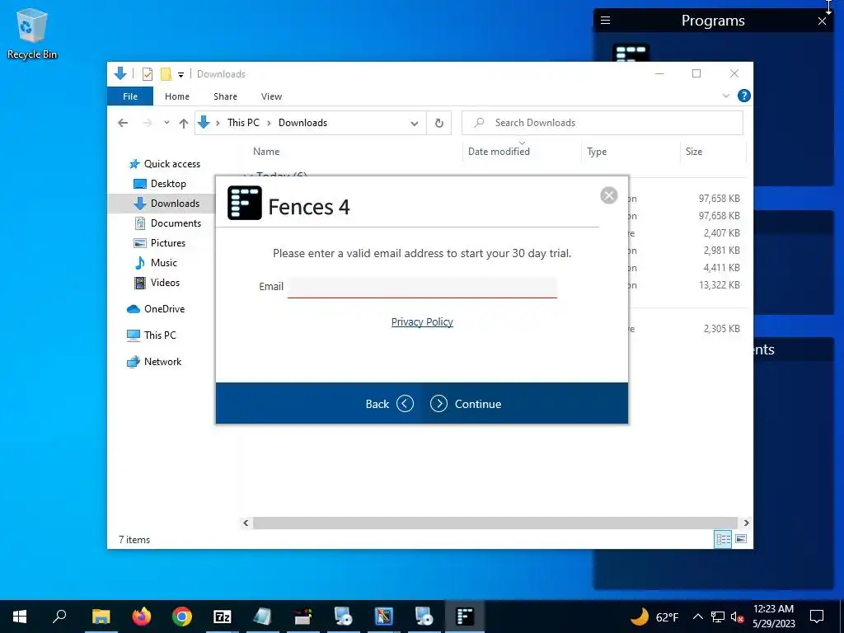
Task: Click the quick access New Folder icon
Action: pos(166,73)
